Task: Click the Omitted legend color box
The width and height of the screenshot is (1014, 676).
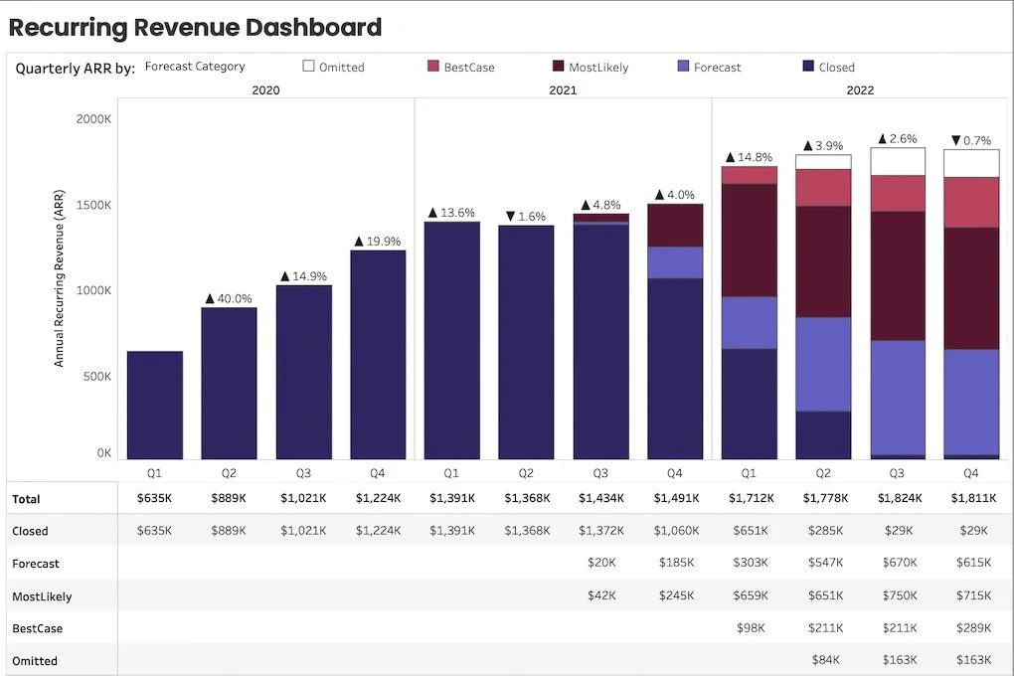Action: click(x=308, y=66)
